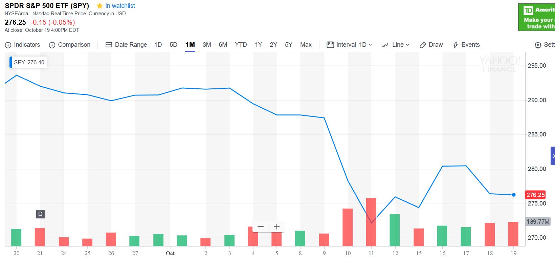Image resolution: width=555 pixels, height=259 pixels.
Task: Click the Events lightning bolt icon
Action: pyautogui.click(x=456, y=45)
